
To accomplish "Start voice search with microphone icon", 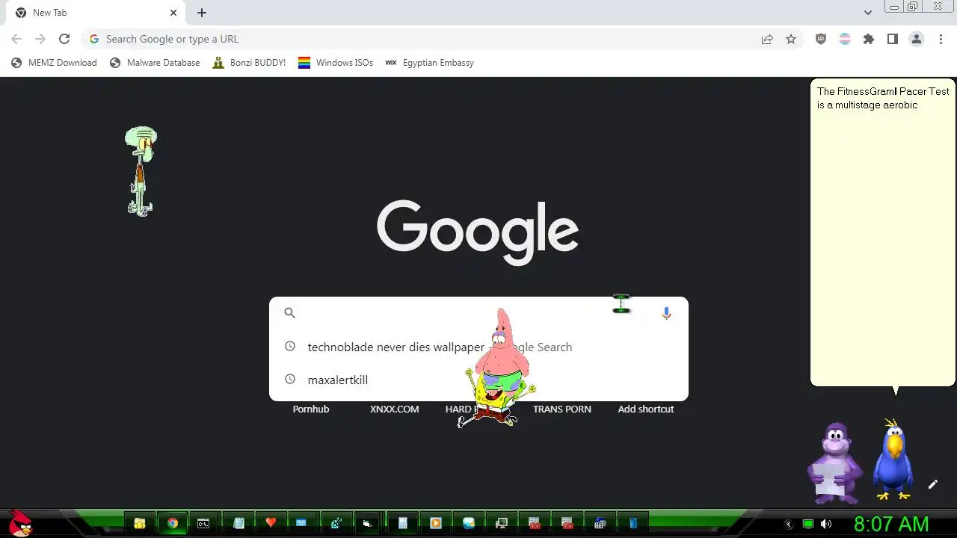I will [x=666, y=313].
